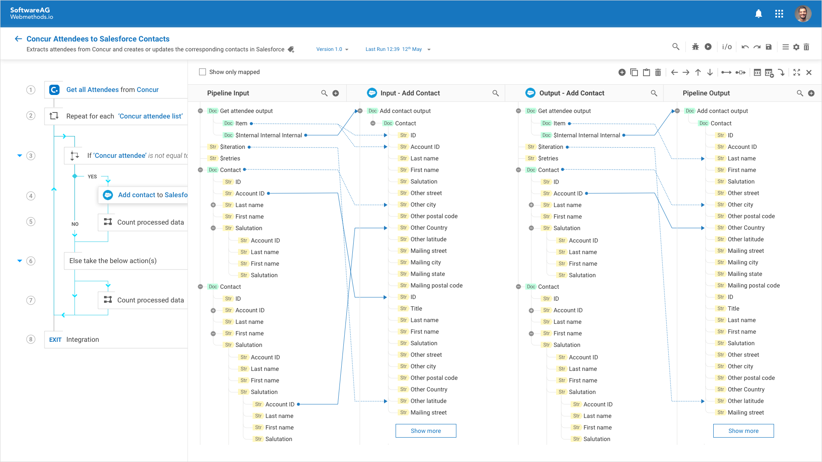Collapse step 3 If condition branch
822x462 pixels.
click(x=19, y=156)
